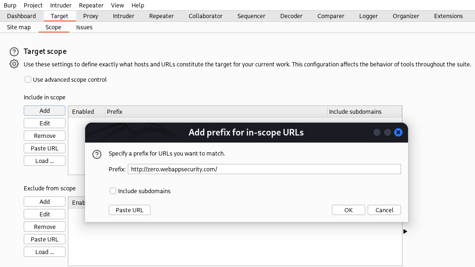The image size is (475, 267).
Task: Switch to the Proxy tab
Action: coord(91,16)
